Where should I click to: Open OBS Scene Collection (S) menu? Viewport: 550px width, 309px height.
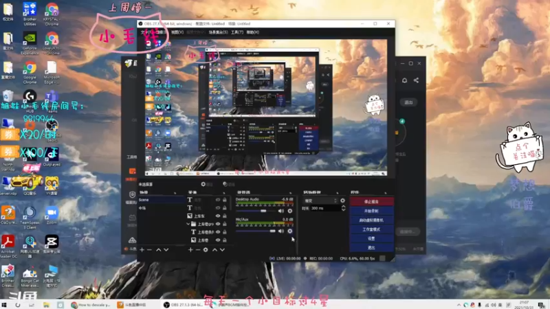pos(218,32)
